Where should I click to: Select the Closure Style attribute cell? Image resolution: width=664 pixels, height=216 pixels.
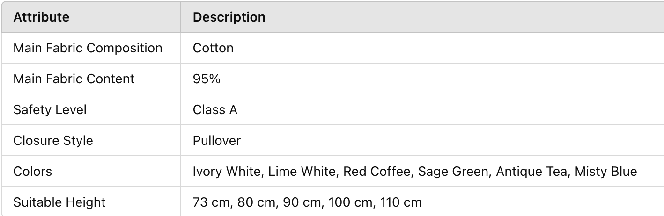(53, 140)
